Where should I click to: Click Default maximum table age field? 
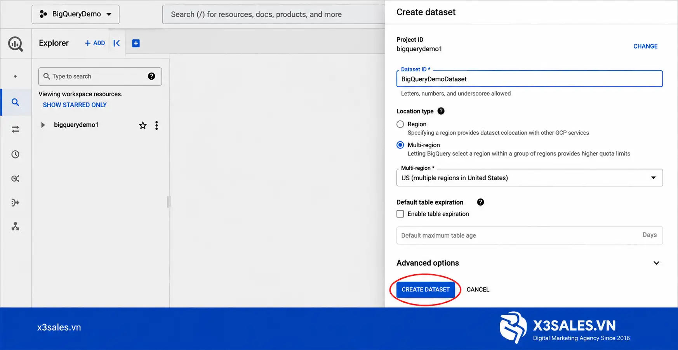[x=529, y=235]
